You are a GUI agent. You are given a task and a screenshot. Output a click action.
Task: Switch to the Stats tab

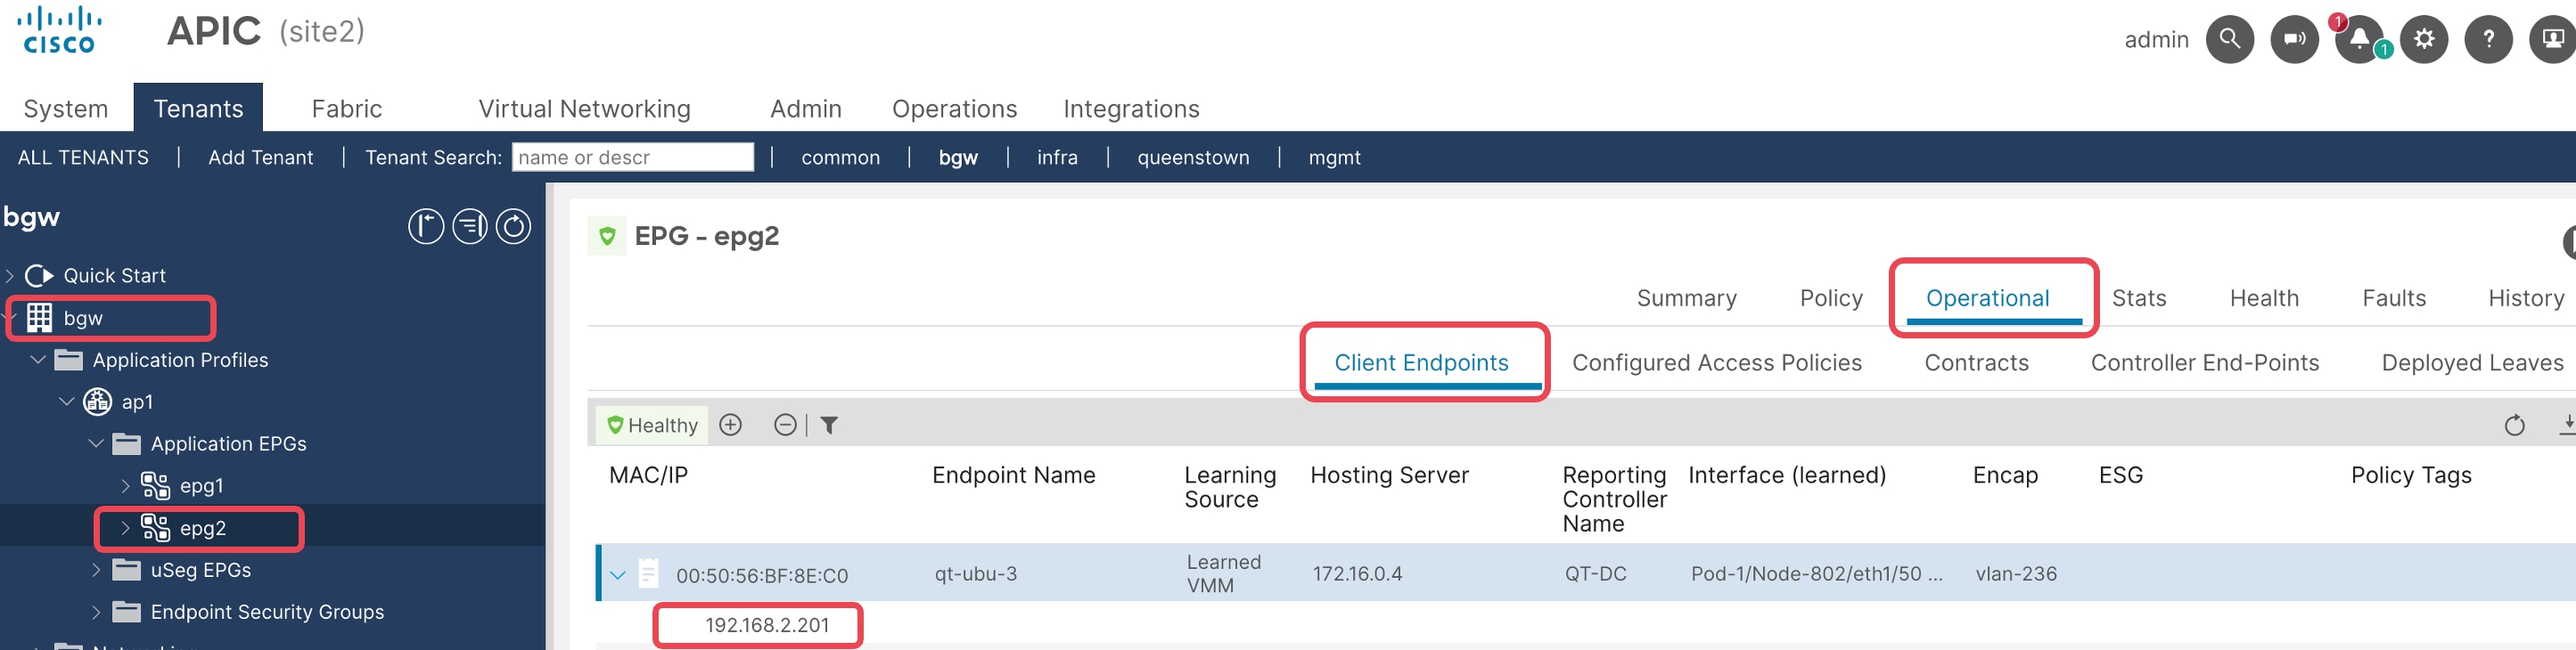pyautogui.click(x=2139, y=298)
